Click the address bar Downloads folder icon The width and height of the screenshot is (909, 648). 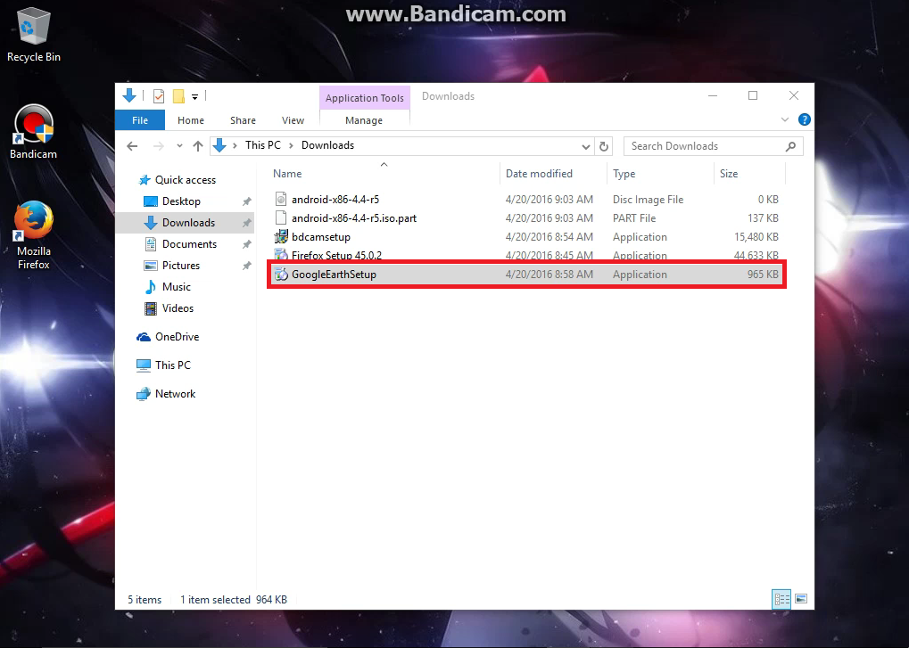click(219, 146)
